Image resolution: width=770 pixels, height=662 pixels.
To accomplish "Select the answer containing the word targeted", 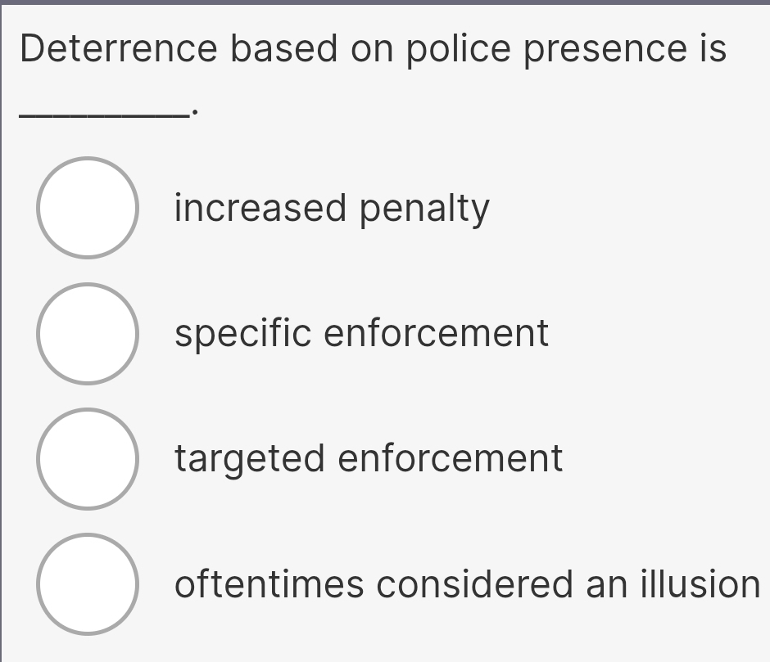I will tap(368, 459).
